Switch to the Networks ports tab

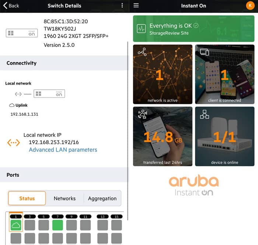64,198
